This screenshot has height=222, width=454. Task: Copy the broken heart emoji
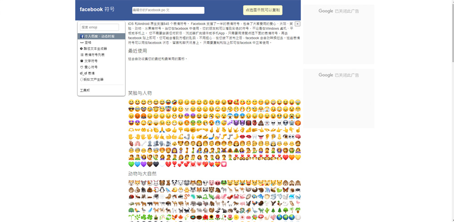pyautogui.click(x=168, y=164)
